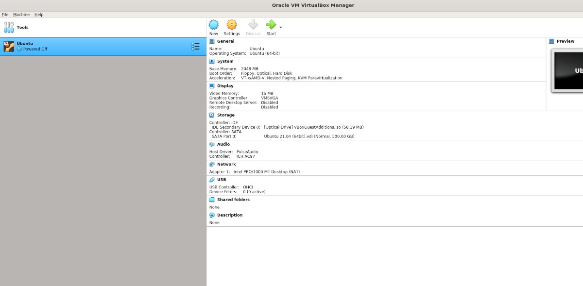Click the Network section icon
The width and height of the screenshot is (583, 286).
pos(211,164)
